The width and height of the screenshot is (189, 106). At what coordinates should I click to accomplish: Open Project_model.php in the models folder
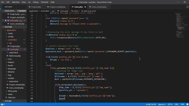click(17, 85)
